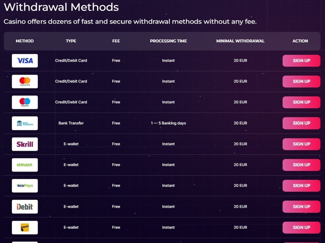Choose the Bank Transfer logo

click(25, 123)
